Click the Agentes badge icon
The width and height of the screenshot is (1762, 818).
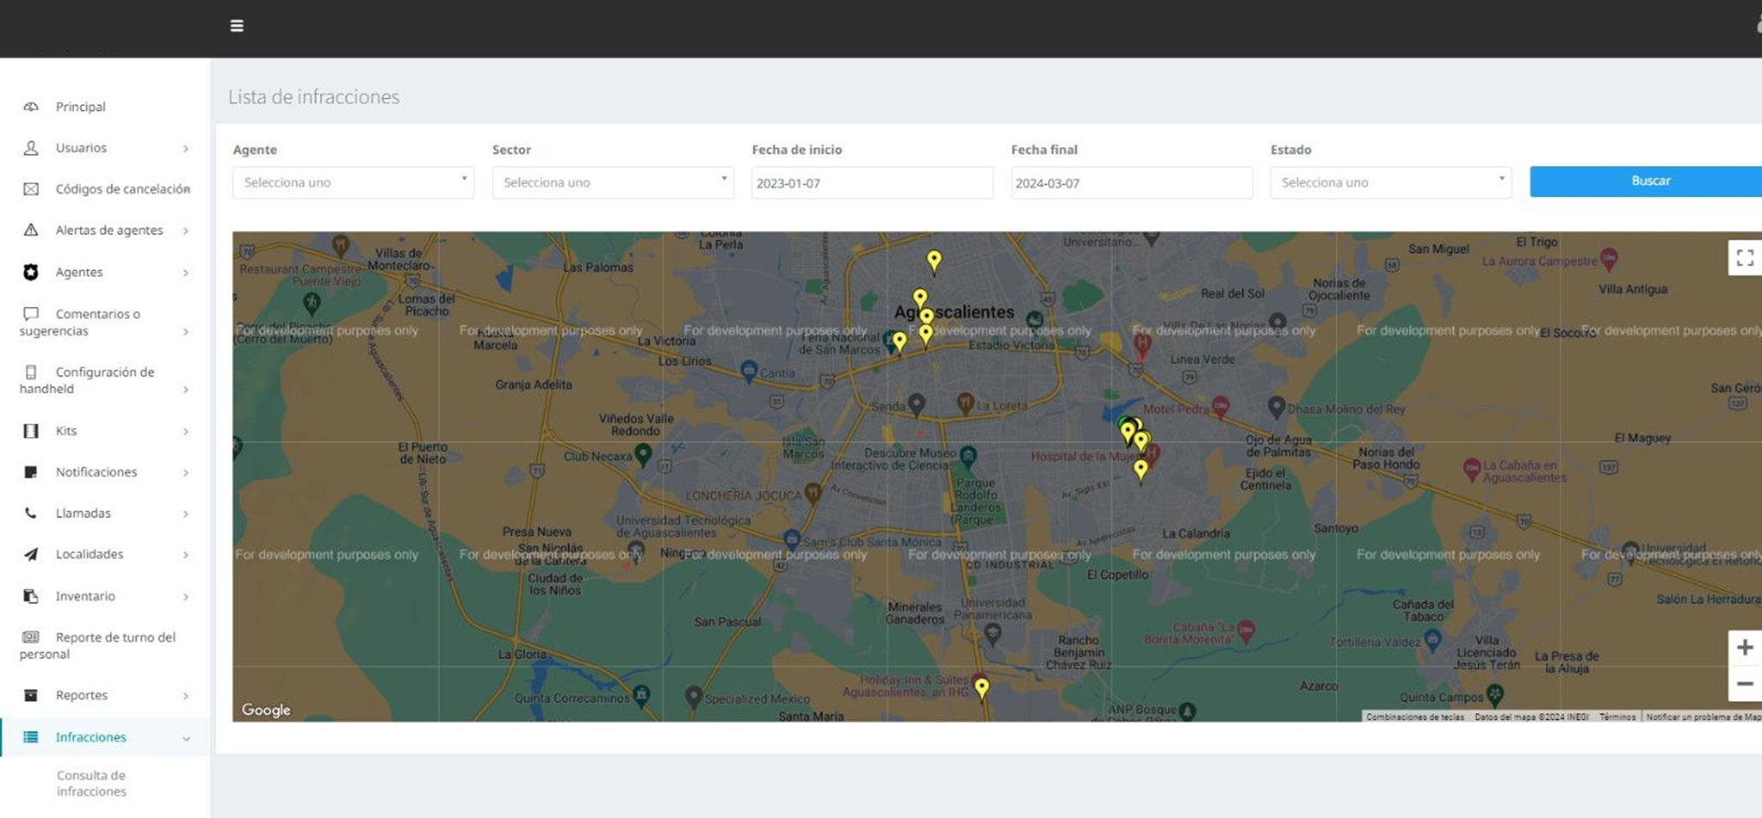[x=31, y=272]
